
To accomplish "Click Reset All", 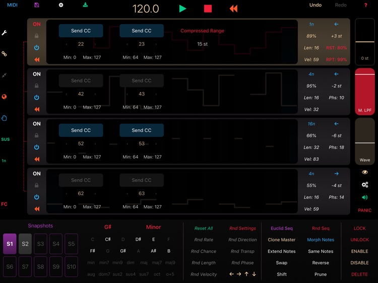I will (204, 228).
